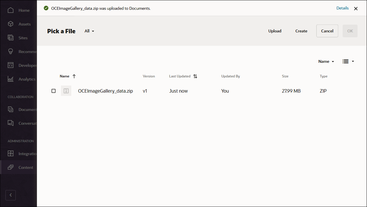Click the Analytics sidebar icon
The height and width of the screenshot is (207, 367).
coord(11,79)
